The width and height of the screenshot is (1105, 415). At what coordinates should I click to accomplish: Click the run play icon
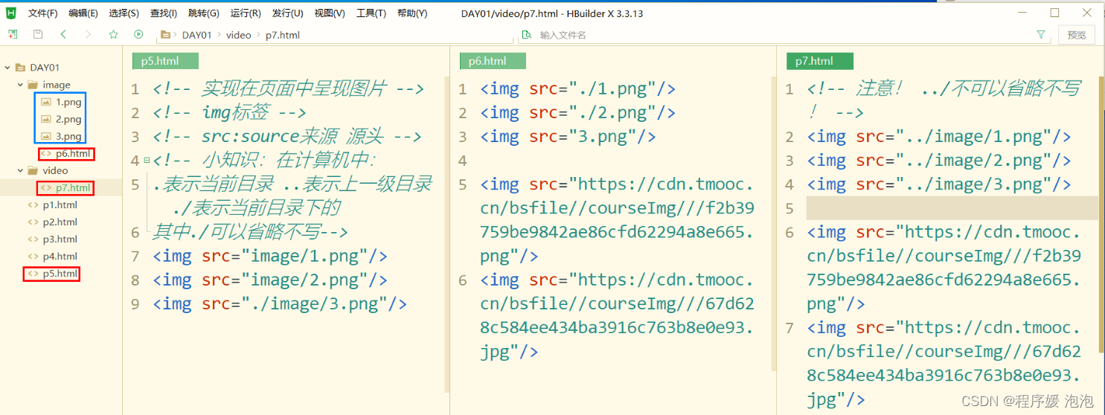point(138,34)
